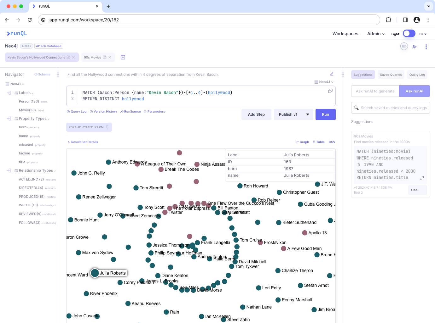Open query Parameters
This screenshot has height=323, width=435.
pyautogui.click(x=154, y=111)
